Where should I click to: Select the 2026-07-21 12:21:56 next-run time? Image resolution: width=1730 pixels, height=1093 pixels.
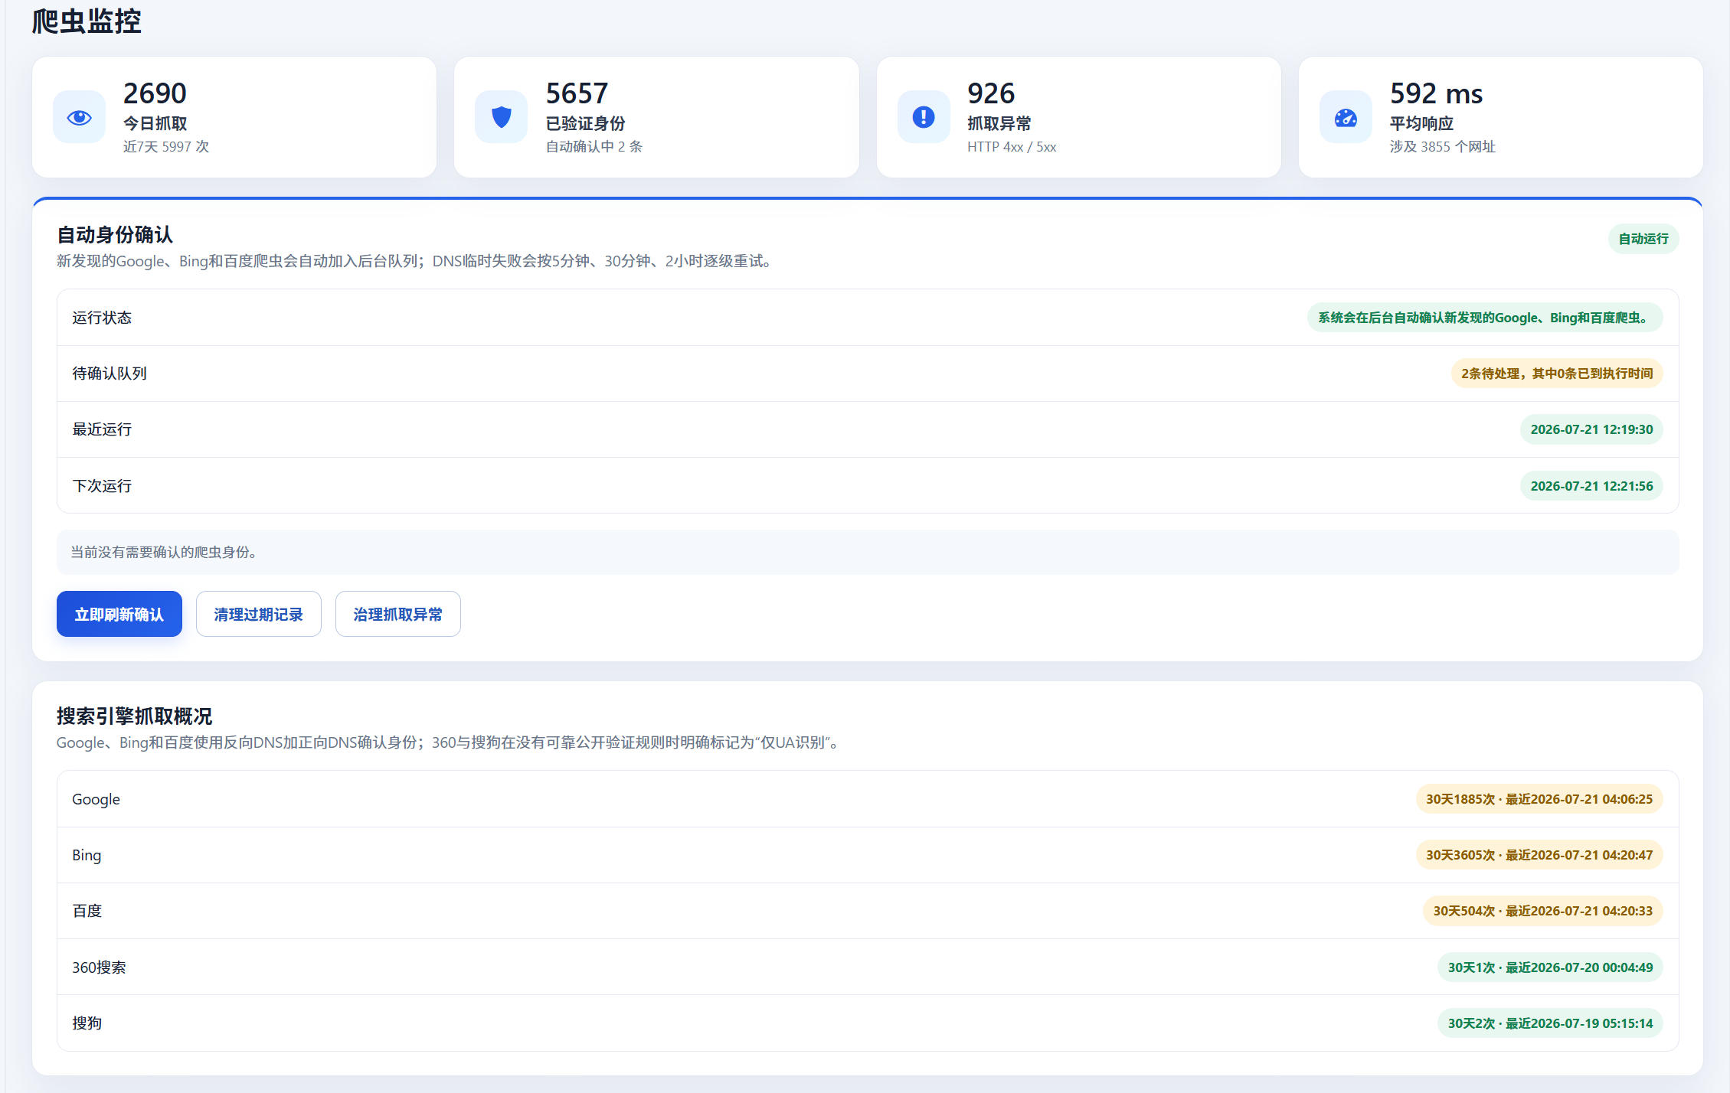coord(1591,486)
